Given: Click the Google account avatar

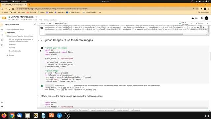Looking at the screenshot, I should (206, 18).
